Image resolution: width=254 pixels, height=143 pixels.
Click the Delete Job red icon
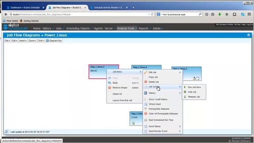pos(146,82)
